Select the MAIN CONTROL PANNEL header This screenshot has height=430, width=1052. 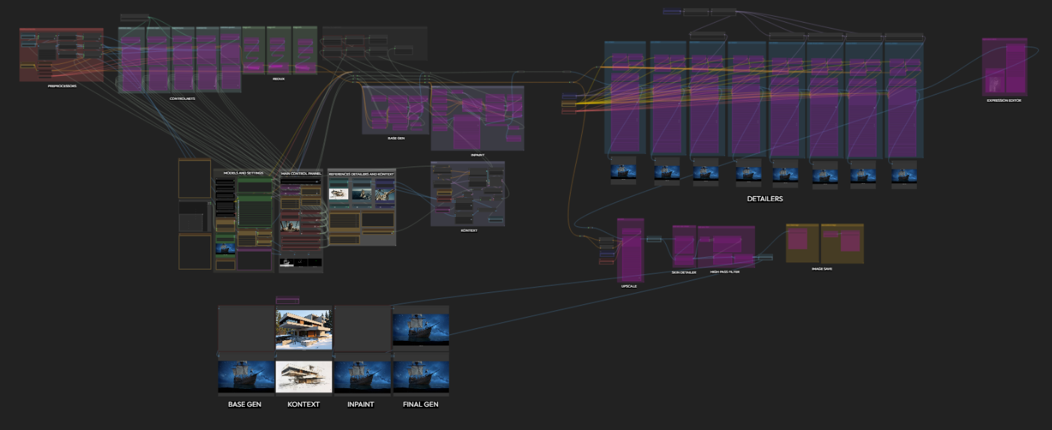[x=301, y=174]
